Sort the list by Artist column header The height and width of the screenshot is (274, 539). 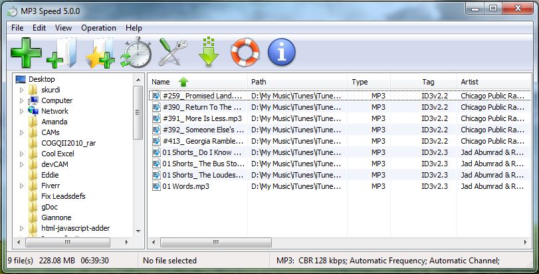pos(493,82)
